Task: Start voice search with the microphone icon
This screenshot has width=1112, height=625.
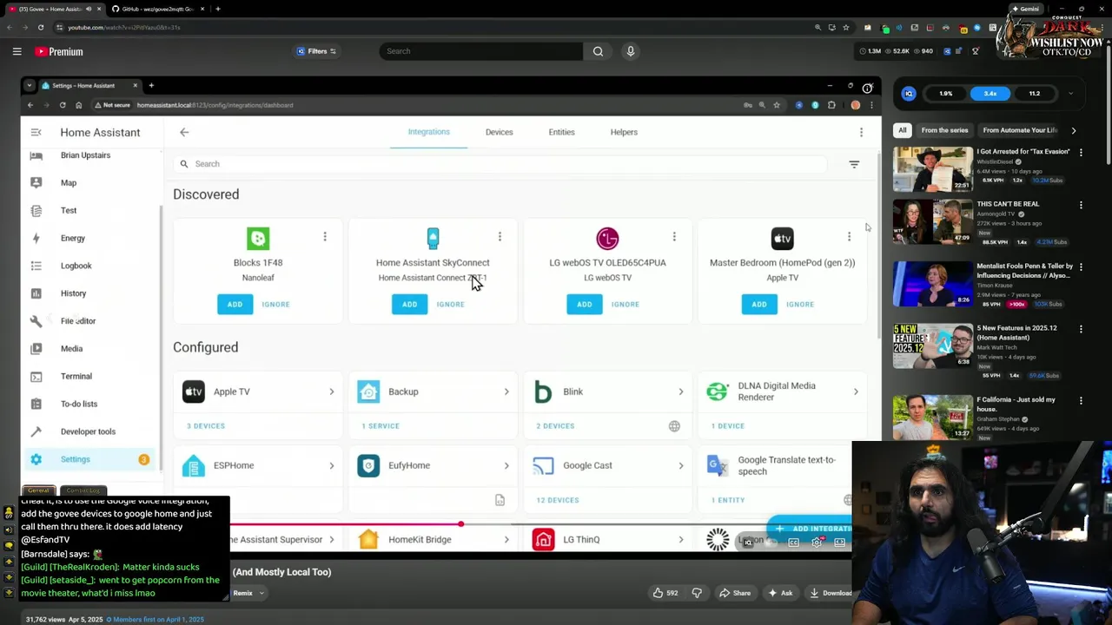Action: coord(631,51)
